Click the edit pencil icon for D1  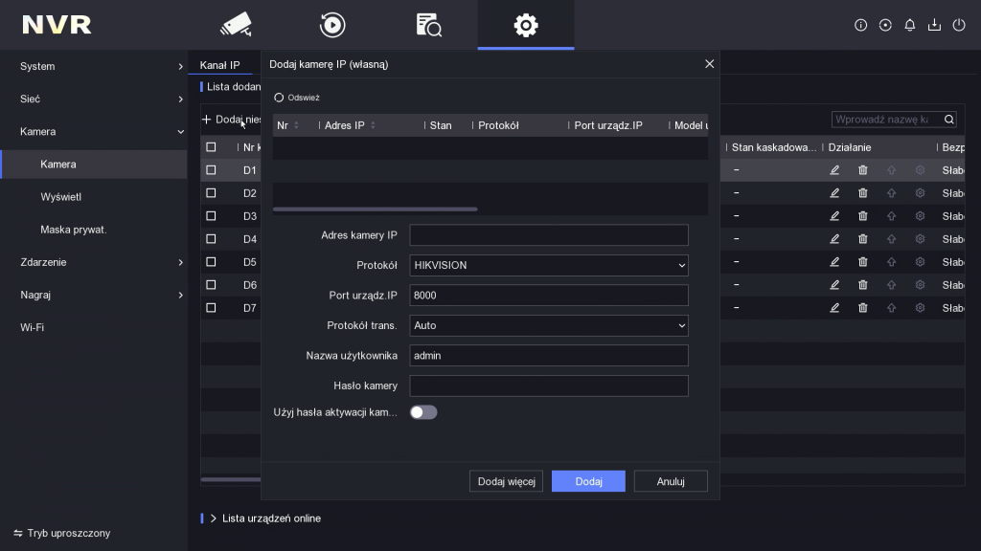click(834, 170)
